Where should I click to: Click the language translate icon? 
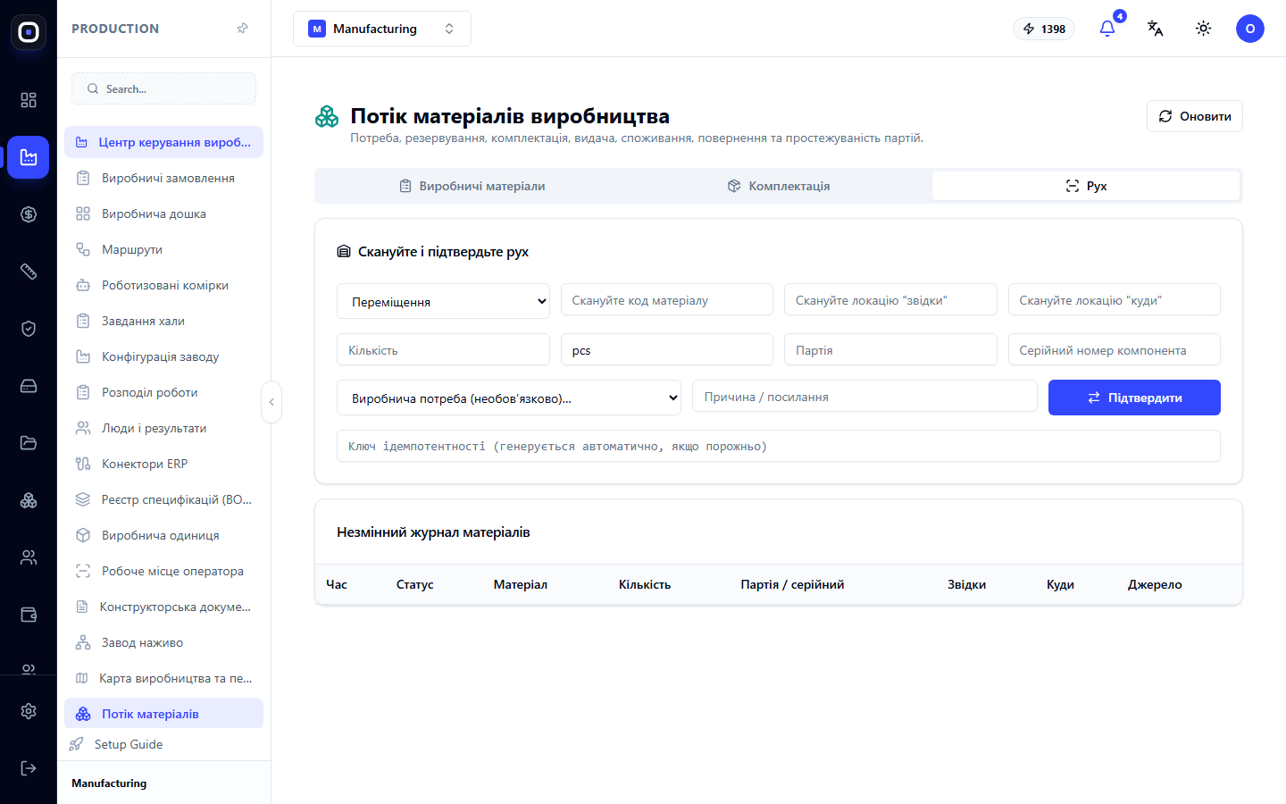point(1156,29)
